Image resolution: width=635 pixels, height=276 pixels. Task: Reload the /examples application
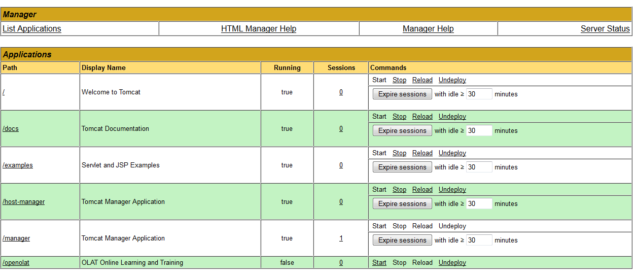point(422,153)
